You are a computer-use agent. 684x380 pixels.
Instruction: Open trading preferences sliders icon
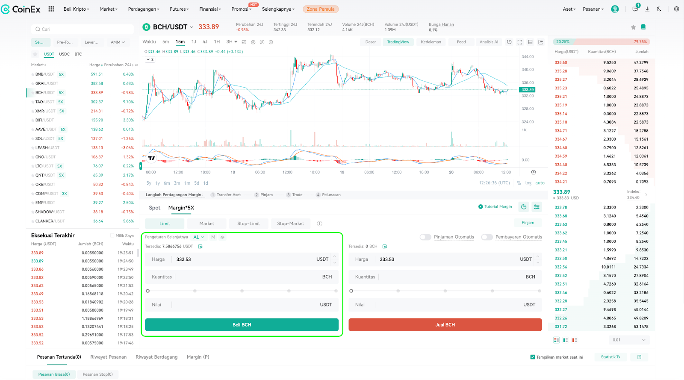pos(537,207)
